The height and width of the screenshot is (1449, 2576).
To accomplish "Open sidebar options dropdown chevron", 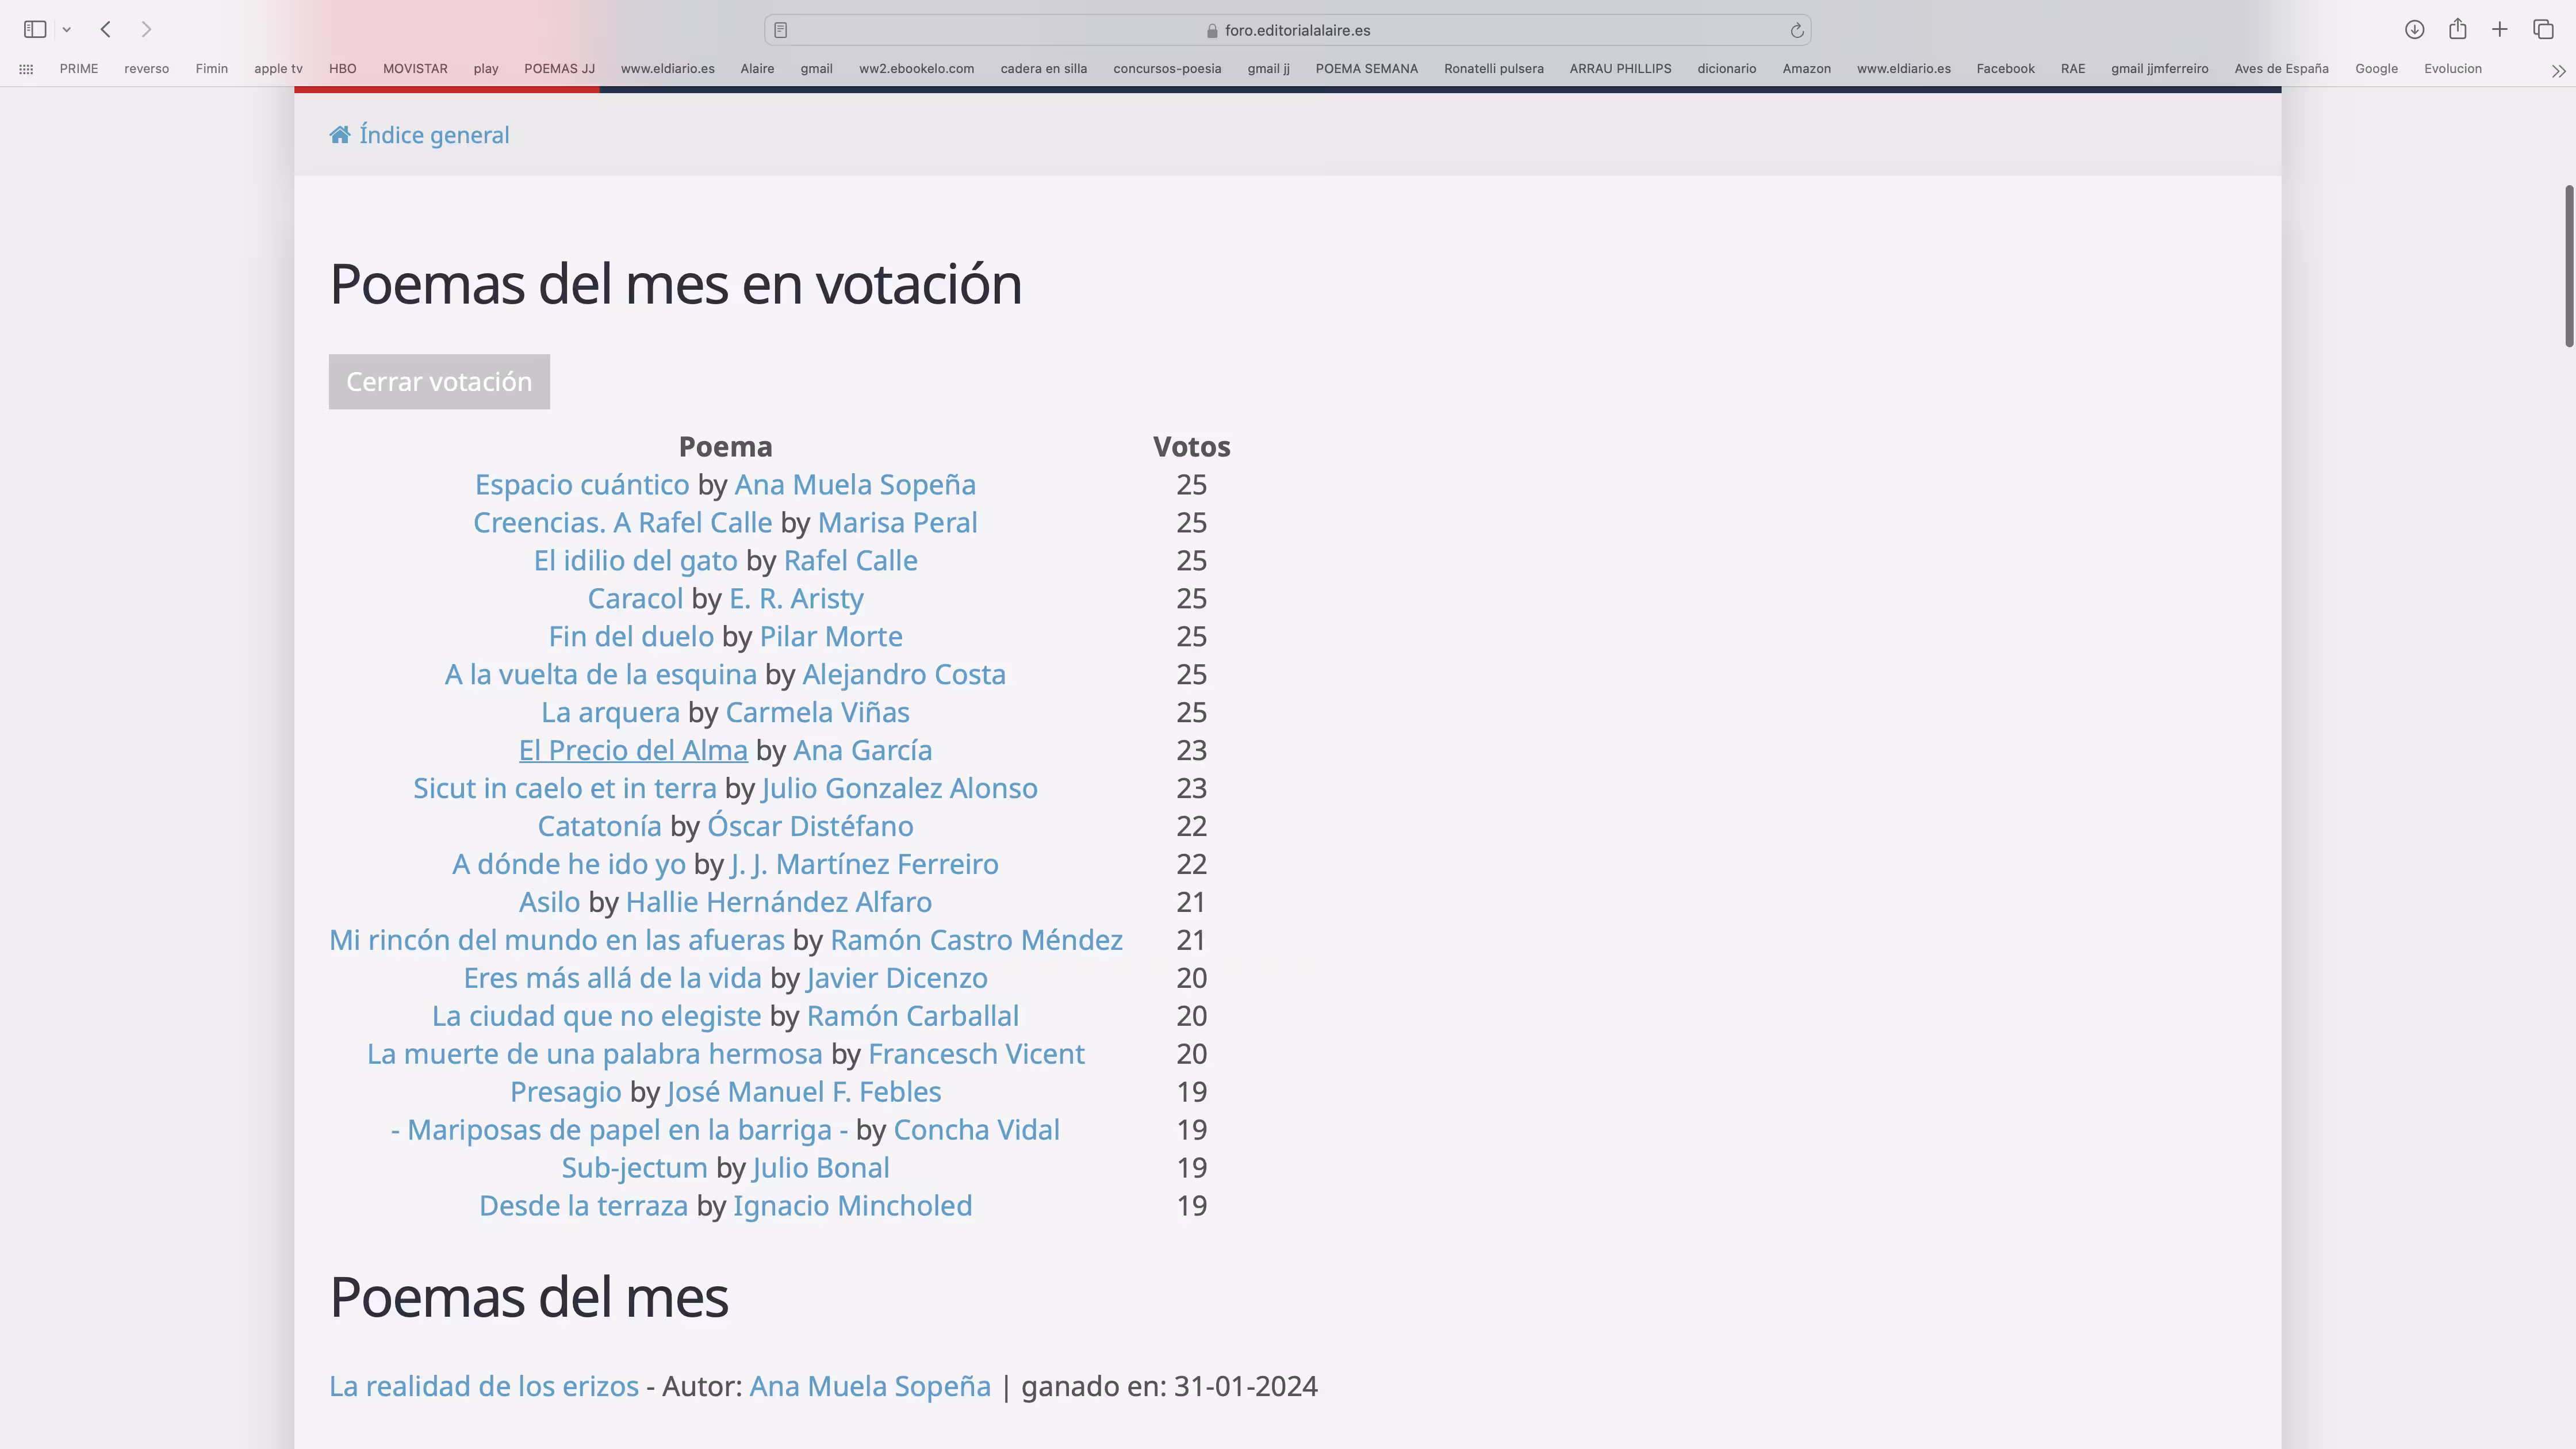I will [67, 30].
